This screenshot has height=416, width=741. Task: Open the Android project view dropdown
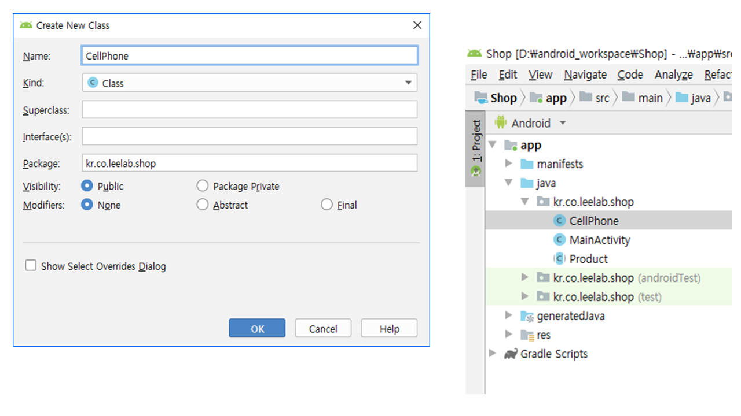pos(562,123)
